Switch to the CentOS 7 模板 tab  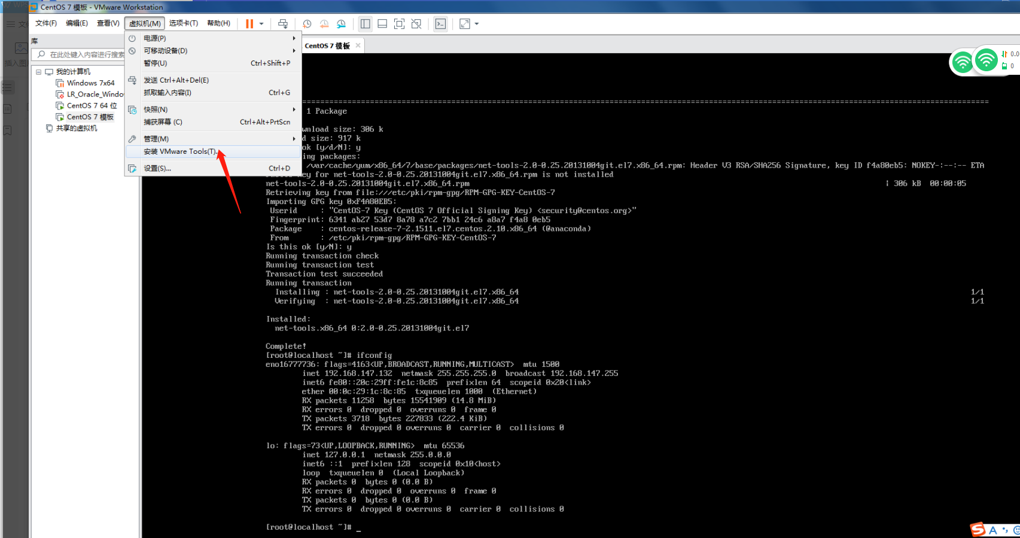[327, 46]
